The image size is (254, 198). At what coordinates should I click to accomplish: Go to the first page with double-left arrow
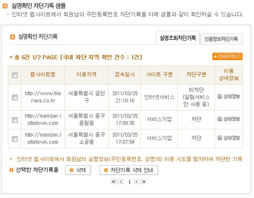pyautogui.click(x=114, y=182)
